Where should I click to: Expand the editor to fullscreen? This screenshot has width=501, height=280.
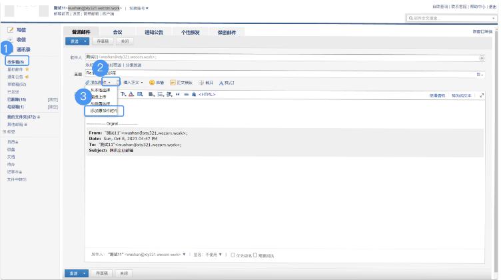point(482,95)
